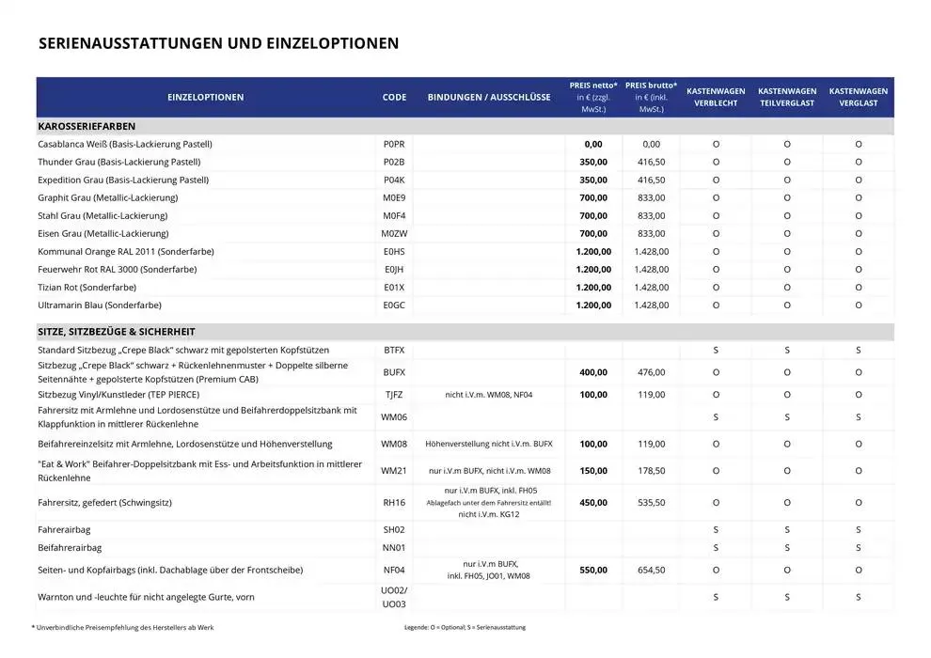Click the "Sitze, Sitzbezüge & Sicherheit" section heading
Viewport: 931px width, 658px height.
[117, 331]
